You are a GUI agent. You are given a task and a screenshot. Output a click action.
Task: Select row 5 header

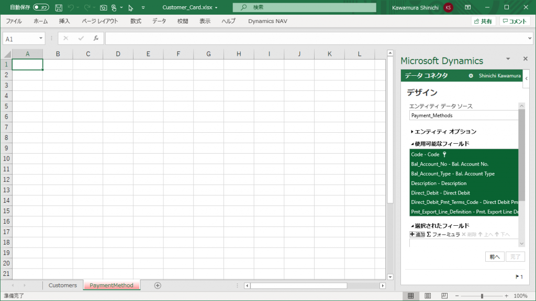pyautogui.click(x=6, y=106)
